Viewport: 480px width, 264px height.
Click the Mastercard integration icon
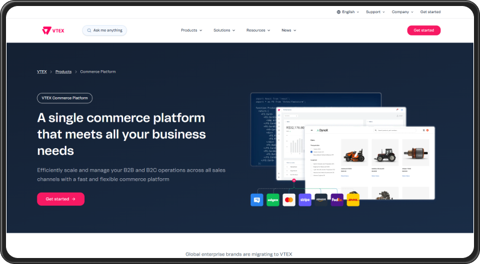pyautogui.click(x=289, y=200)
